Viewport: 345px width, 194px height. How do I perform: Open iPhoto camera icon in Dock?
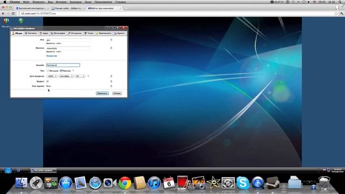point(198,183)
